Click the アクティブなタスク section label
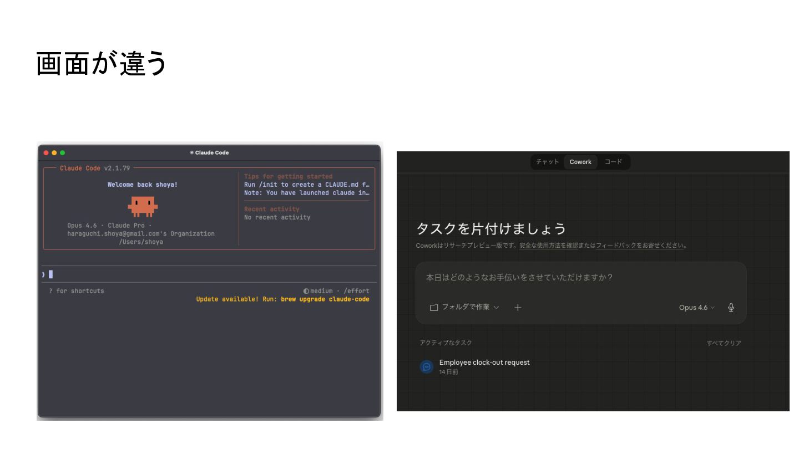Screen dimensions: 799x449 [446, 343]
